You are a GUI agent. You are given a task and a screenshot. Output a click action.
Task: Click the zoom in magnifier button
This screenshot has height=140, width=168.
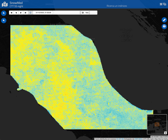click(x=4, y=13)
